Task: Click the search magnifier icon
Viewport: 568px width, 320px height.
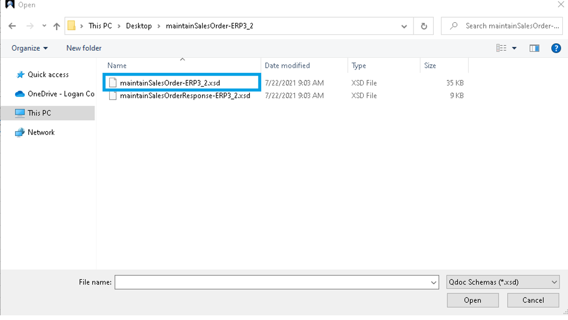Action: tap(455, 26)
